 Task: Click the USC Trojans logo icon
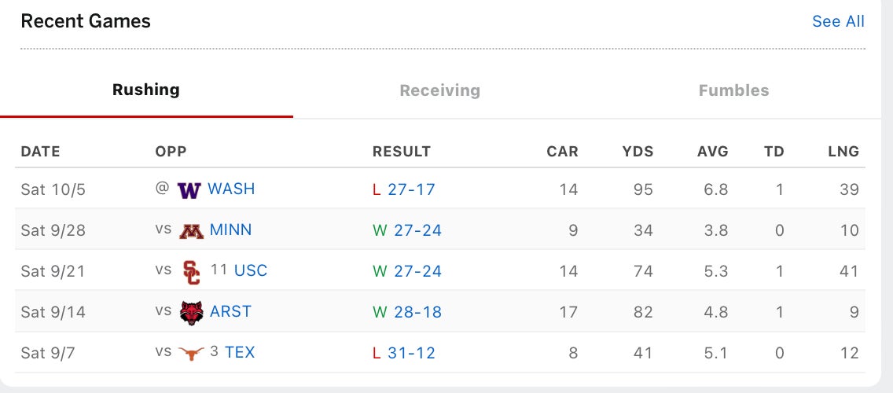pyautogui.click(x=191, y=272)
